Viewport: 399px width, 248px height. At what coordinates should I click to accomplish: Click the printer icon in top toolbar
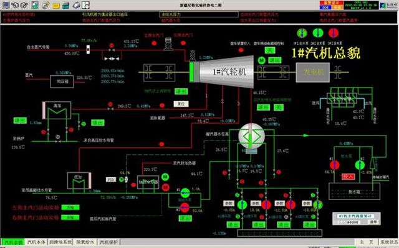(76, 5)
